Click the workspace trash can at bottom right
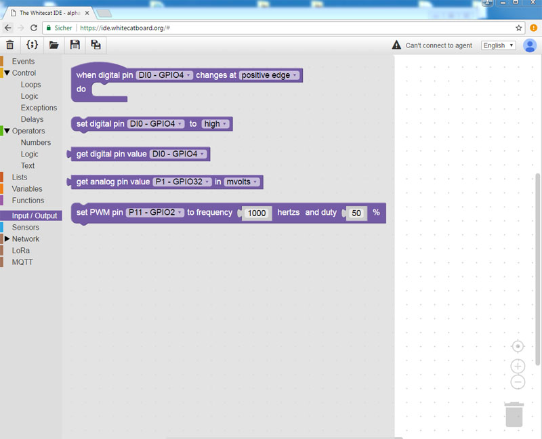The width and height of the screenshot is (542, 439). point(514,414)
